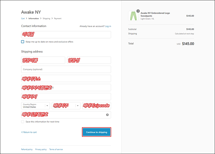Click the Last name input field
215x154 pixels.
pyautogui.click(x=89, y=60)
